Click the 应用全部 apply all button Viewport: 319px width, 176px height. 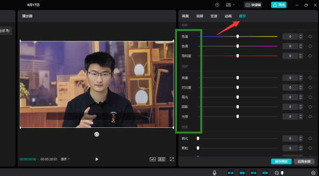304,162
